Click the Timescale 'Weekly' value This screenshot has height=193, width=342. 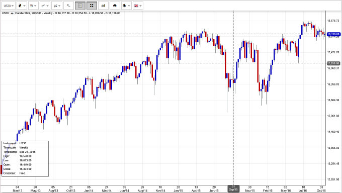24,148
